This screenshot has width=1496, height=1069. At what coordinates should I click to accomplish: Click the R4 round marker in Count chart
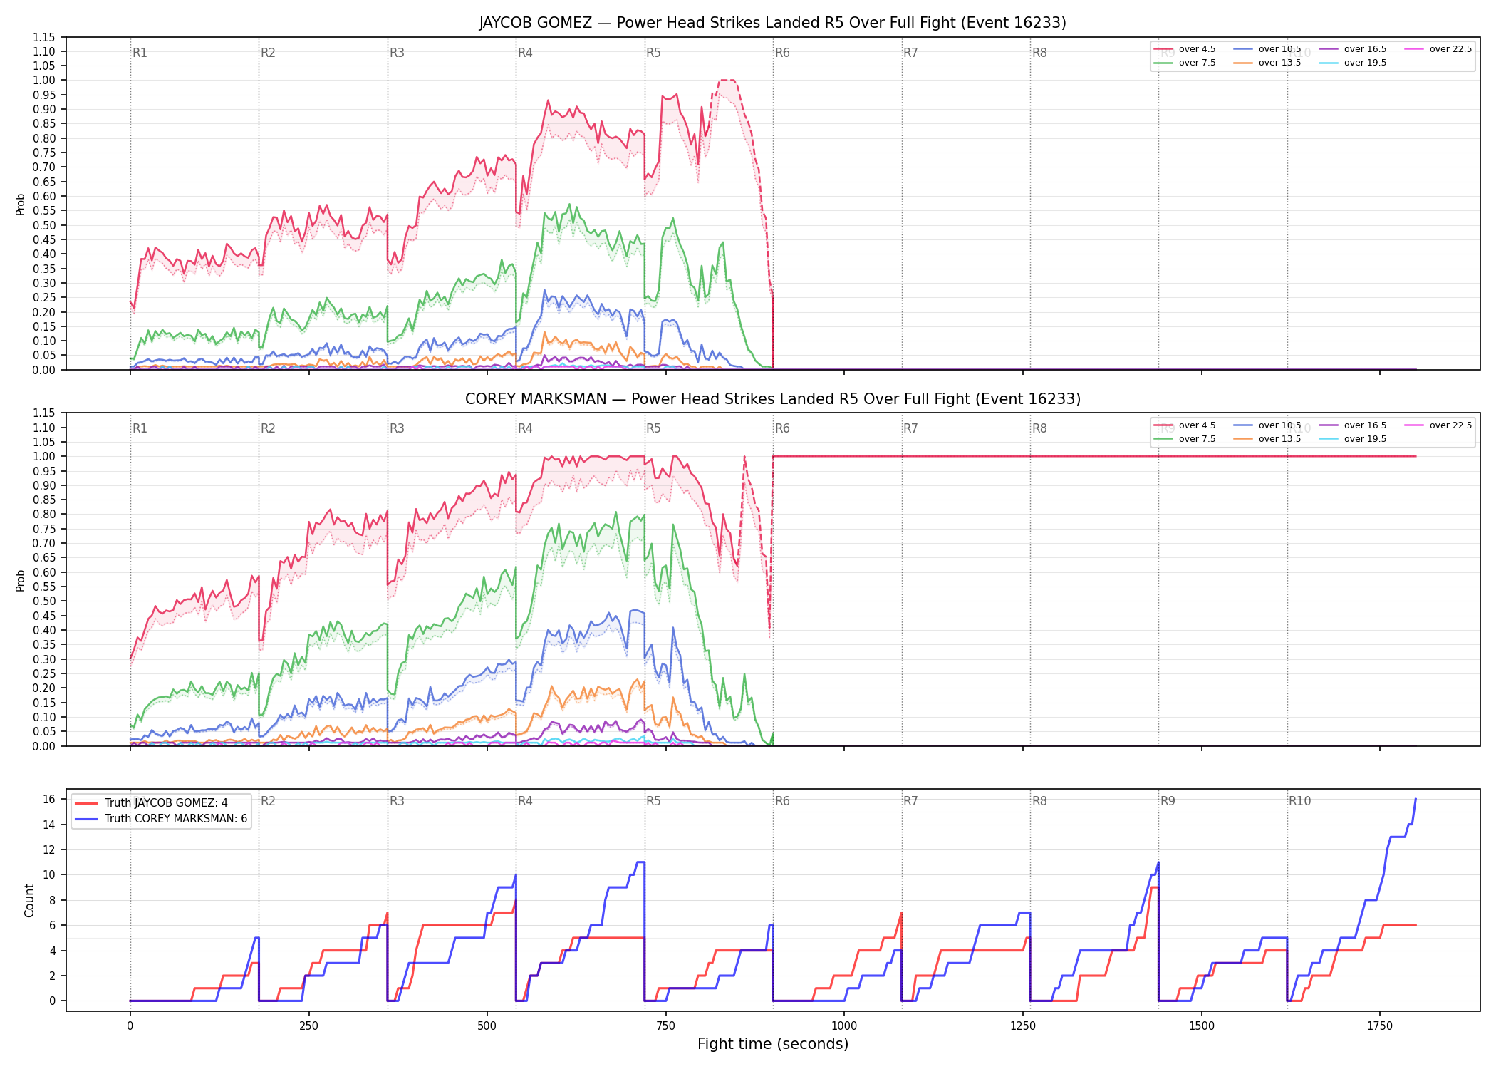[525, 801]
